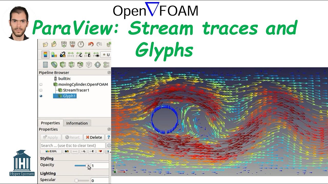The height and width of the screenshot is (184, 328).
Task: Click the auto-apply timer icon
Action: click(81, 44)
